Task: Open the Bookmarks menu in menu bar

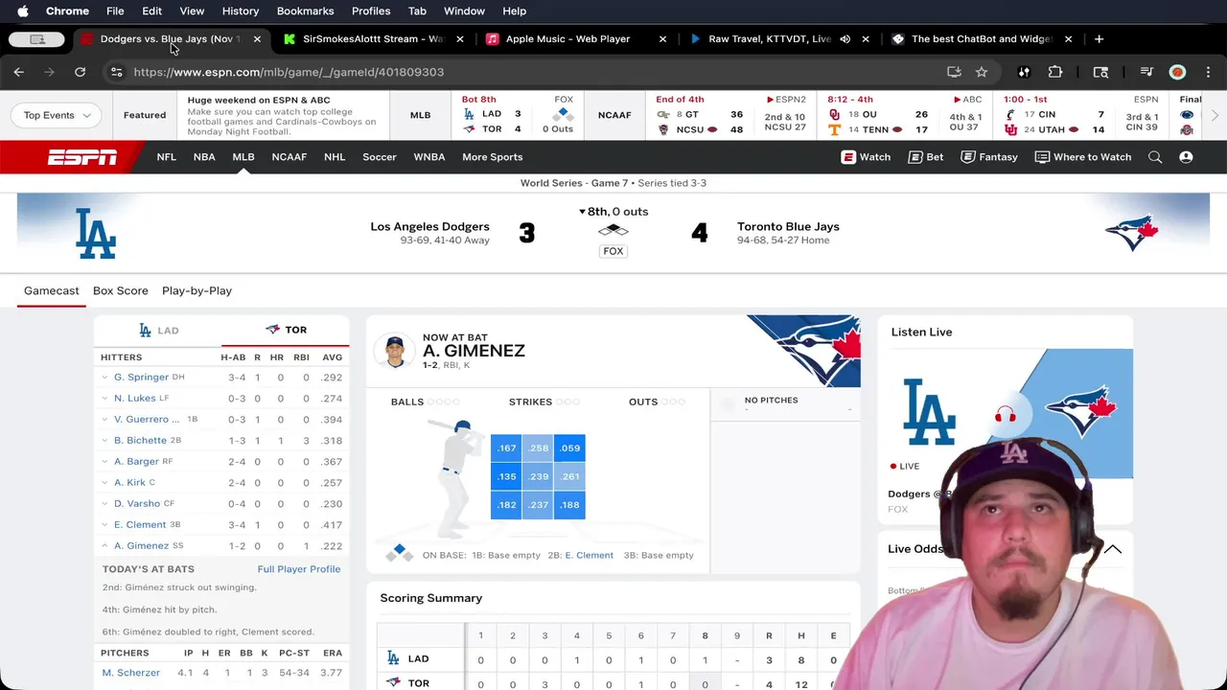Action: coord(305,11)
